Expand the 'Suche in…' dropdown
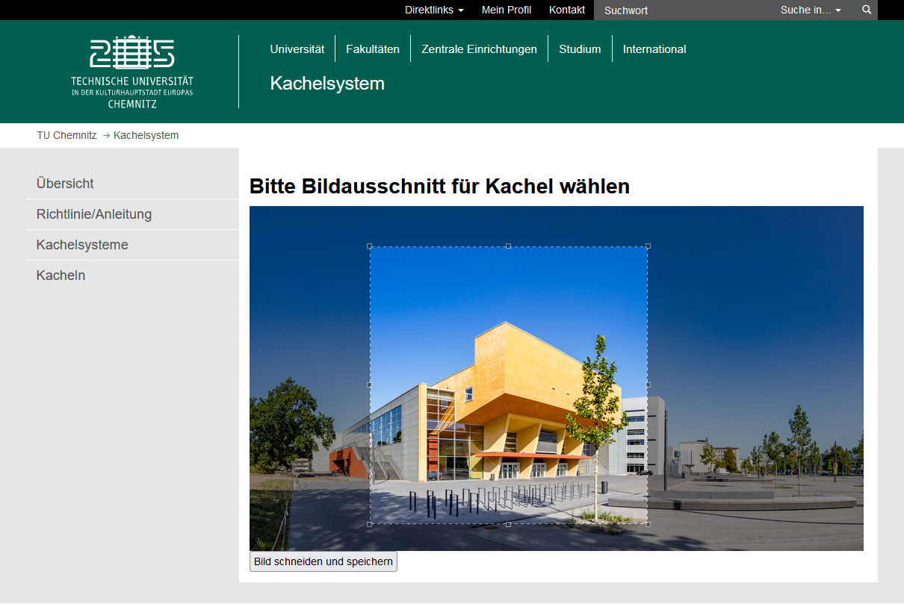Screen dimensions: 904x604 click(x=811, y=10)
